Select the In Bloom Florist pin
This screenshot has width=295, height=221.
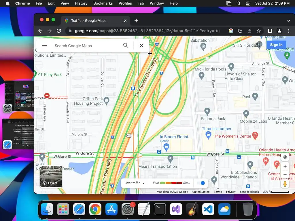[x=166, y=146]
